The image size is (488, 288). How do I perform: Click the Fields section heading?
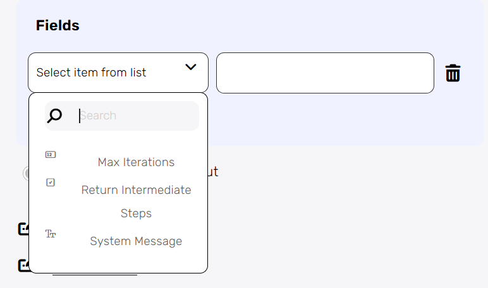click(x=58, y=26)
